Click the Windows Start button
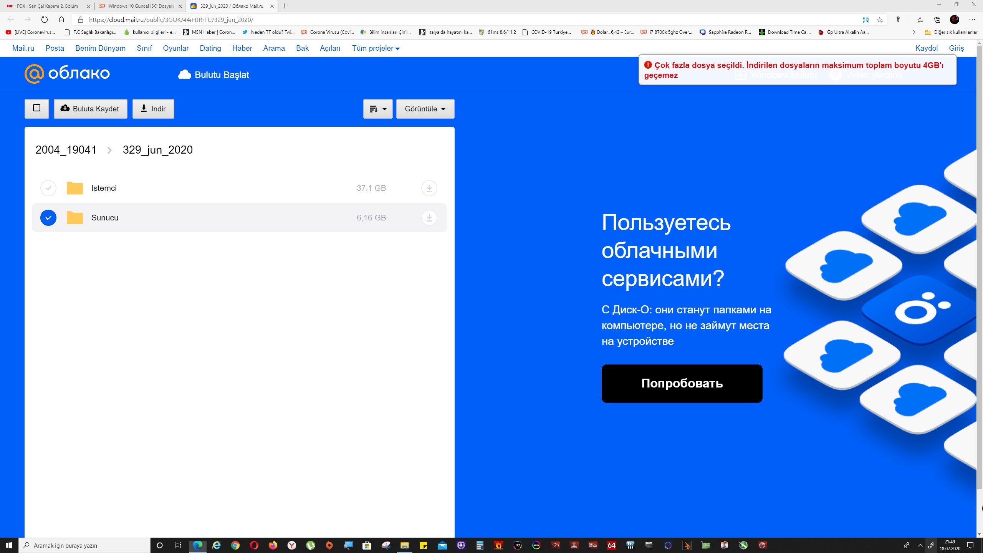Viewport: 983px width, 553px height. tap(9, 545)
